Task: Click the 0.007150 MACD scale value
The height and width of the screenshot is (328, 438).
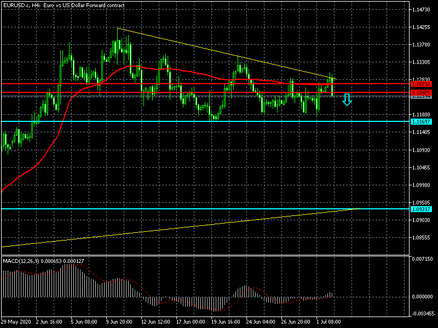Action: (422, 259)
